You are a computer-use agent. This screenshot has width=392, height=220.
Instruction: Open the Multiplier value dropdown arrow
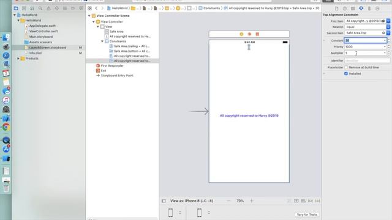tap(385, 53)
